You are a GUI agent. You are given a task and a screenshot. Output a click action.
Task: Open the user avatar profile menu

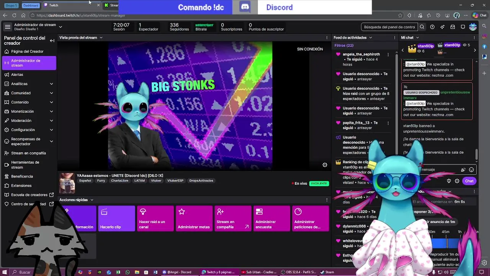[473, 27]
